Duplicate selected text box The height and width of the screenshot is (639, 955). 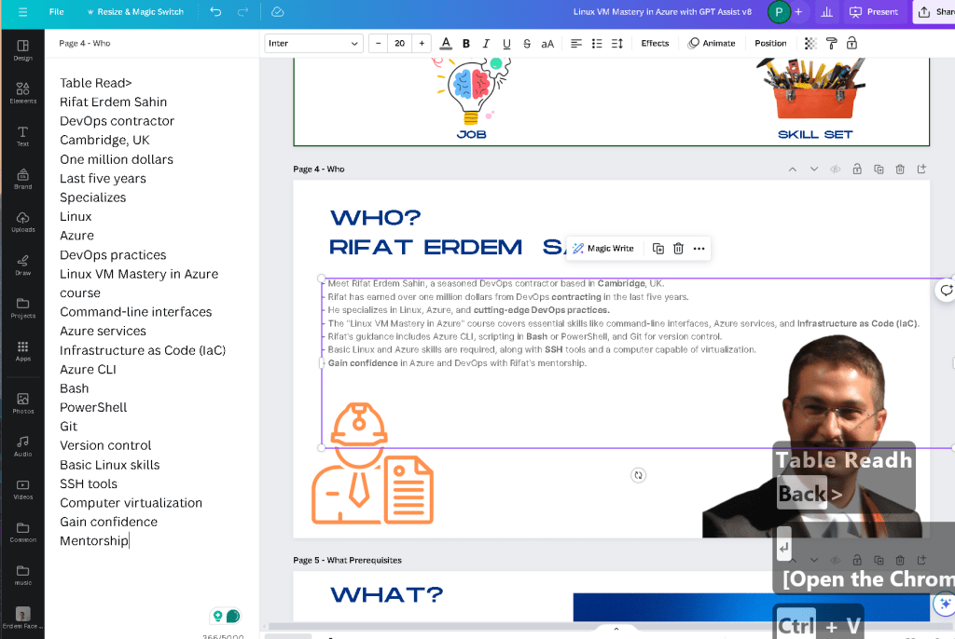tap(657, 249)
